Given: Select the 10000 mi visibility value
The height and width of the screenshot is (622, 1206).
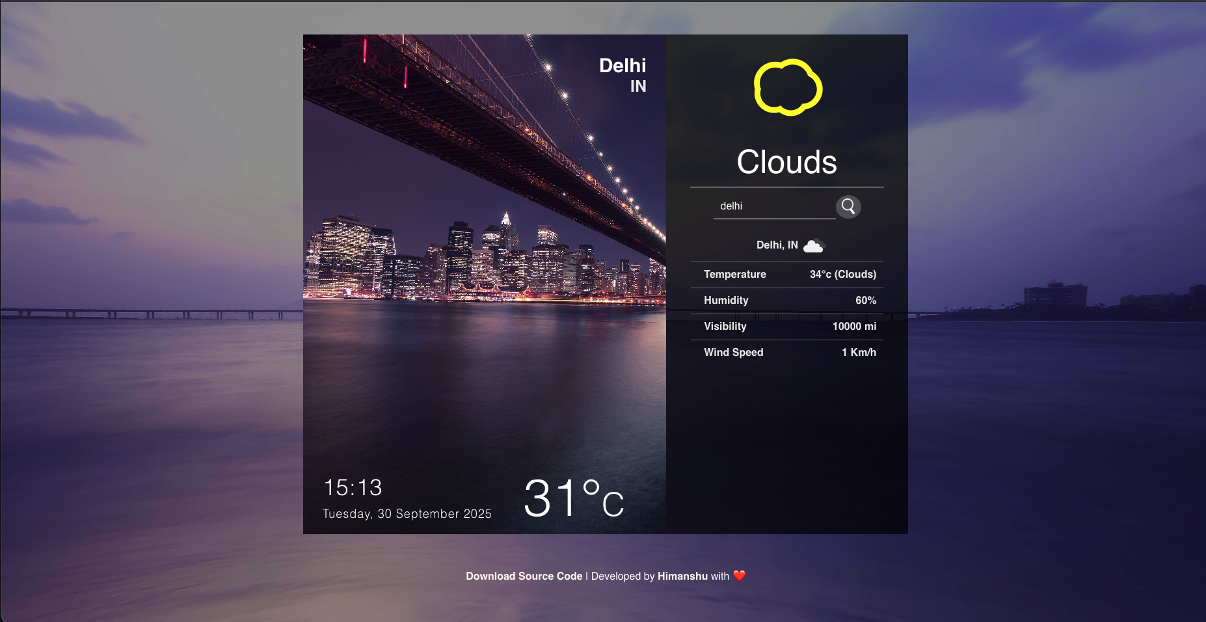Looking at the screenshot, I should 854,326.
